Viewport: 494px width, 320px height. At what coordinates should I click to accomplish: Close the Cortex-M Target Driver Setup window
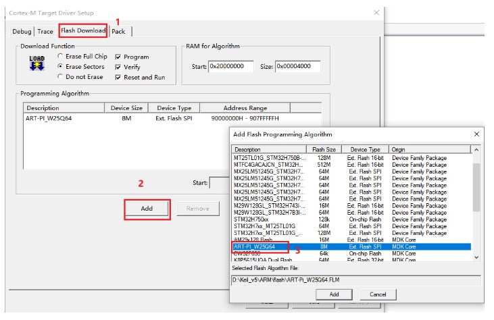point(376,13)
